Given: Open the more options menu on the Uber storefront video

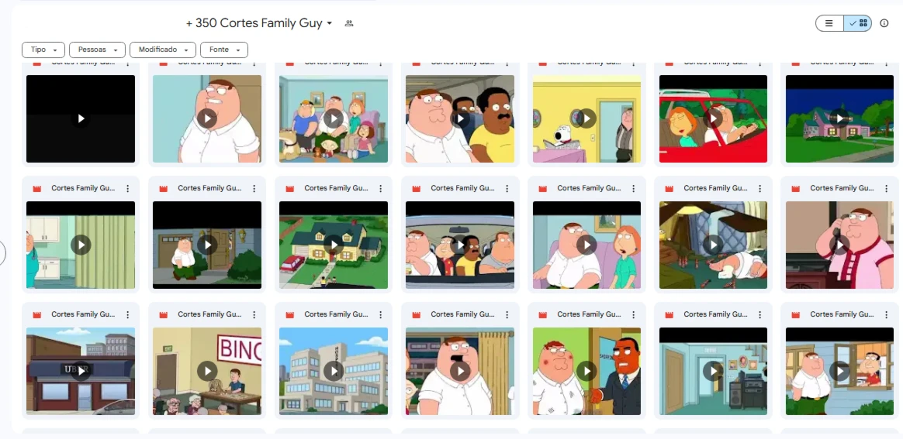Looking at the screenshot, I should point(128,314).
